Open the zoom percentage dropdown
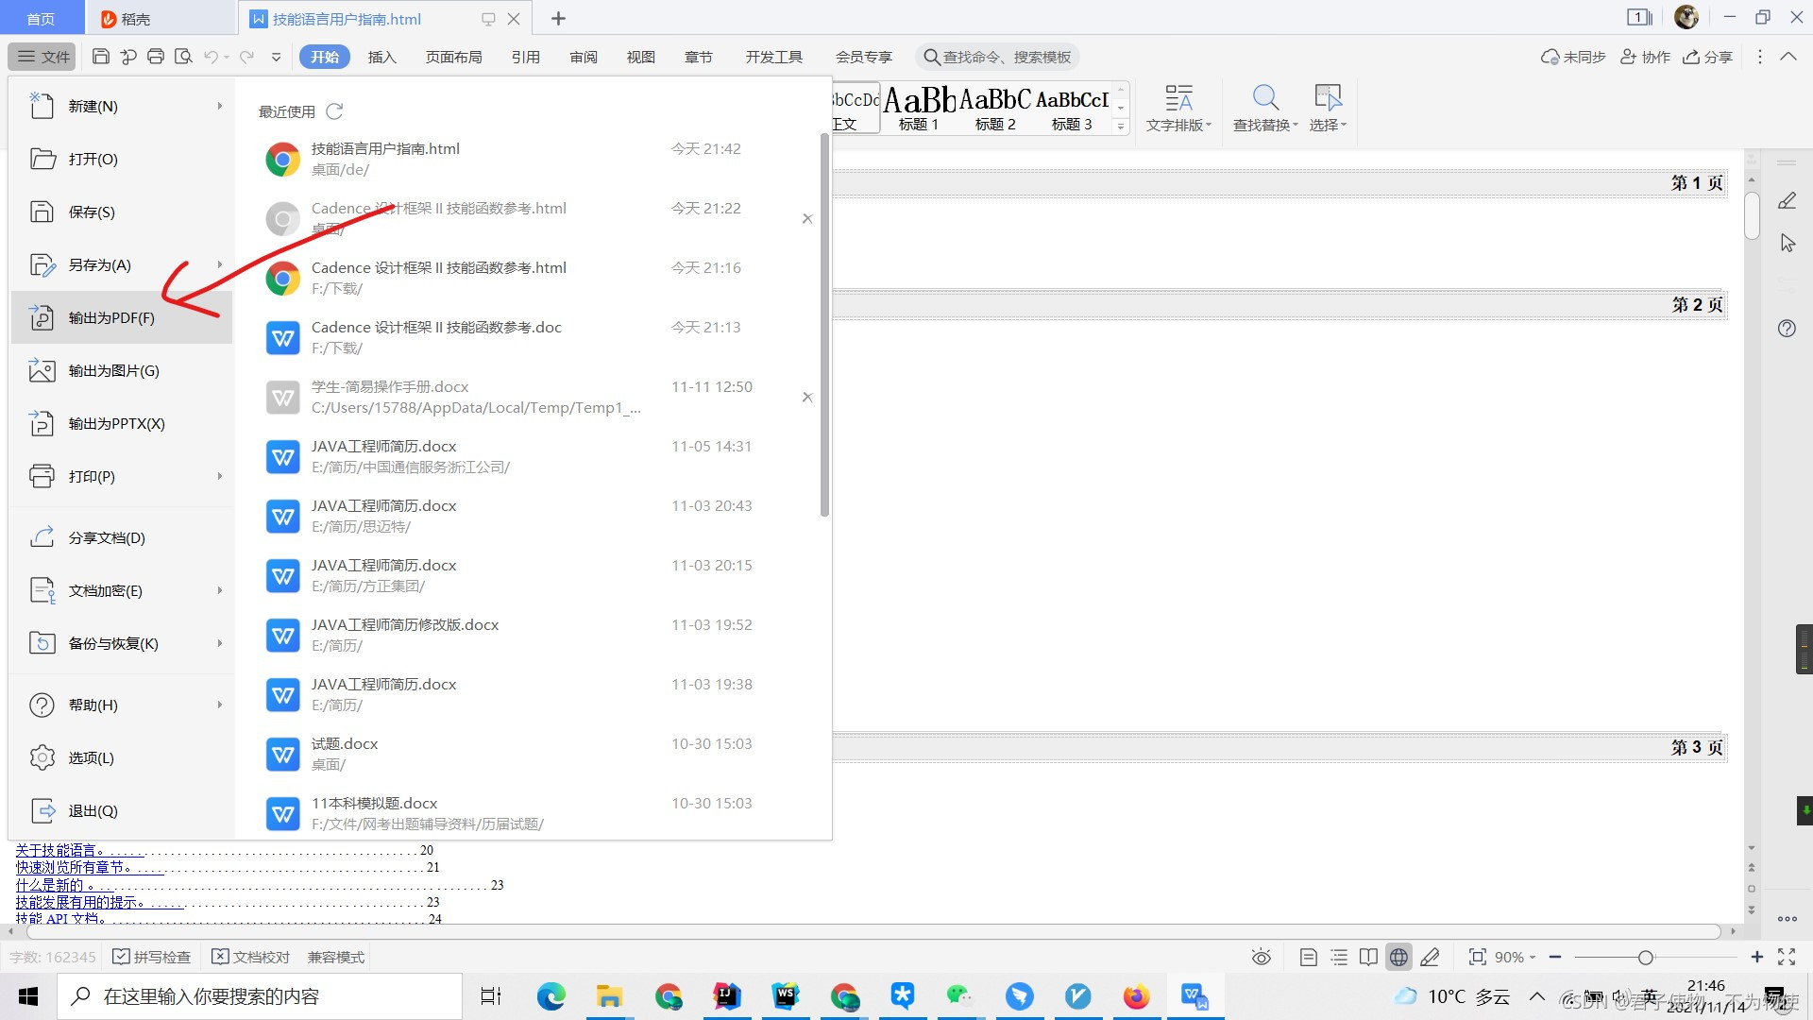The image size is (1813, 1020). (1515, 958)
